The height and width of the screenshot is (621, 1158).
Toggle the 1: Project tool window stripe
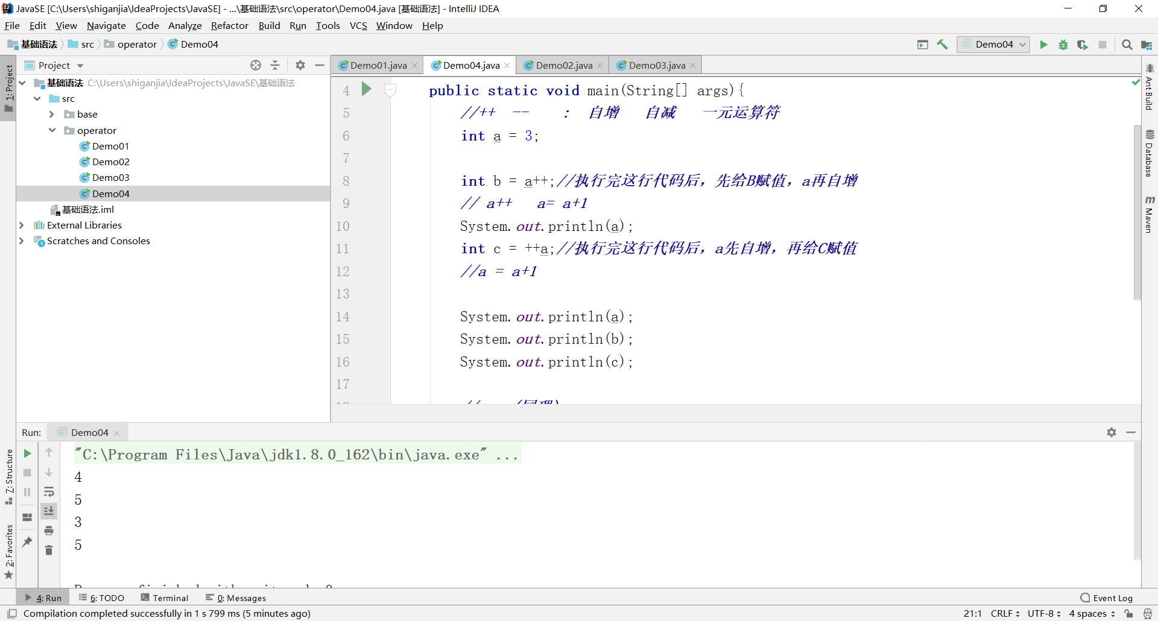(x=8, y=89)
